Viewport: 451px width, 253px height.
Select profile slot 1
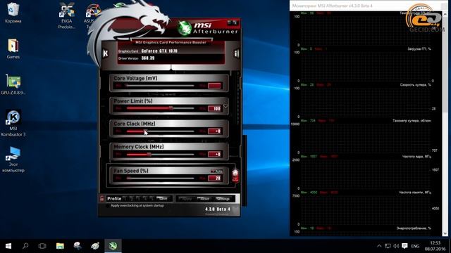click(x=125, y=198)
